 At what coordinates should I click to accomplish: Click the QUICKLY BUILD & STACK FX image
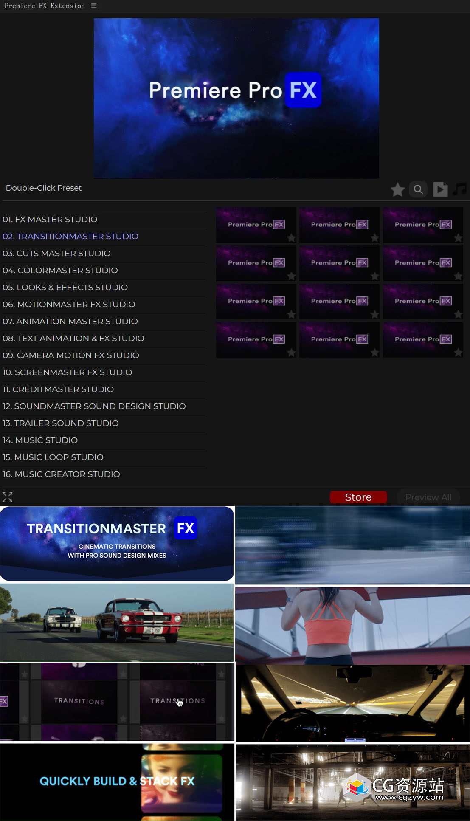click(x=117, y=782)
